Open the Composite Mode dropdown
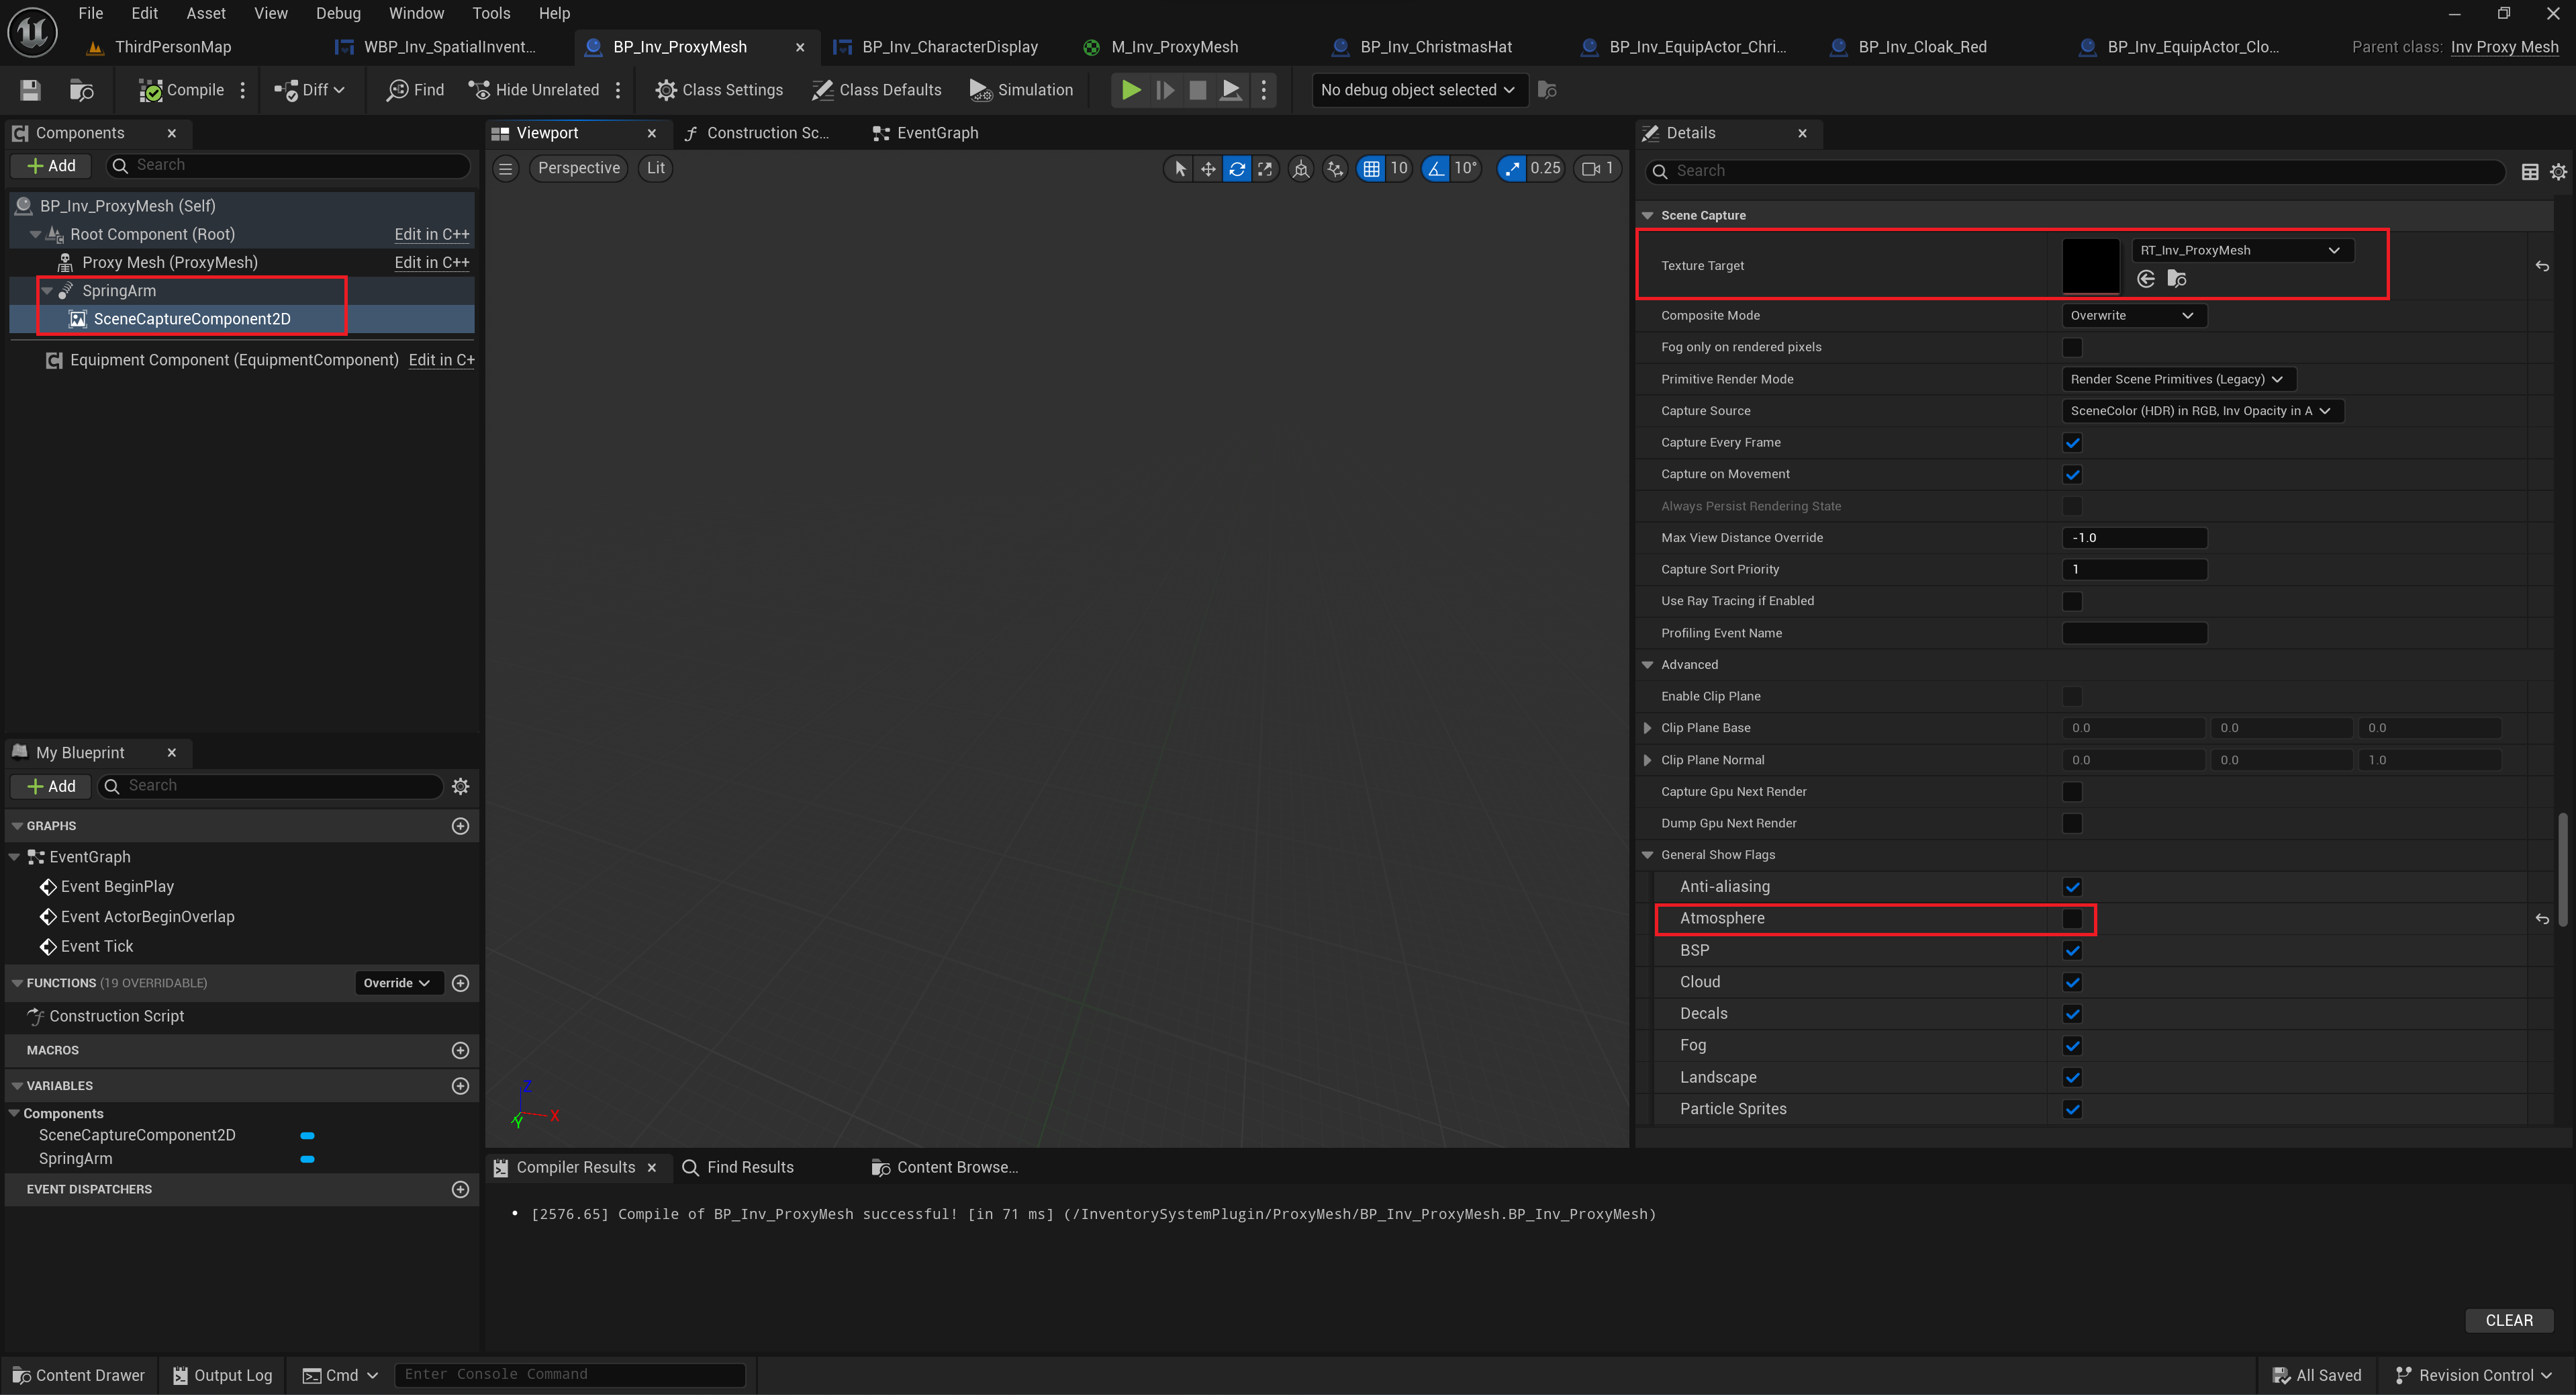The width and height of the screenshot is (2576, 1395). tap(2133, 315)
